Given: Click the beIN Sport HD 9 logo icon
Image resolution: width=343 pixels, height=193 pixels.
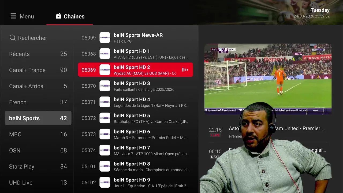Looking at the screenshot, I should click(105, 182).
